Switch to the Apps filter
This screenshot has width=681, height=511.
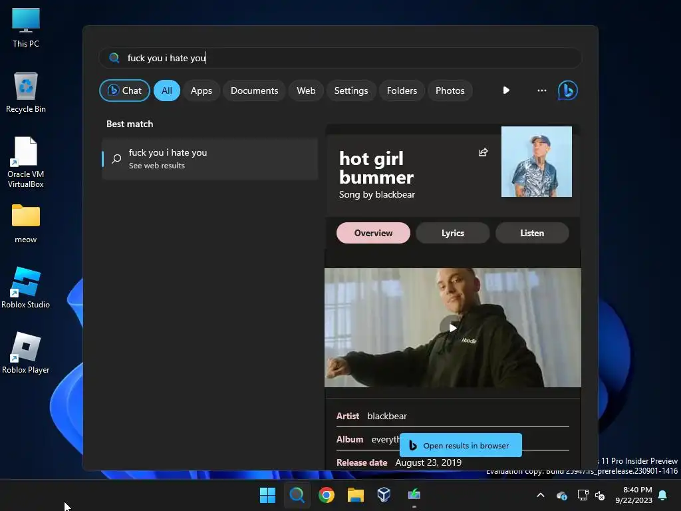(202, 90)
